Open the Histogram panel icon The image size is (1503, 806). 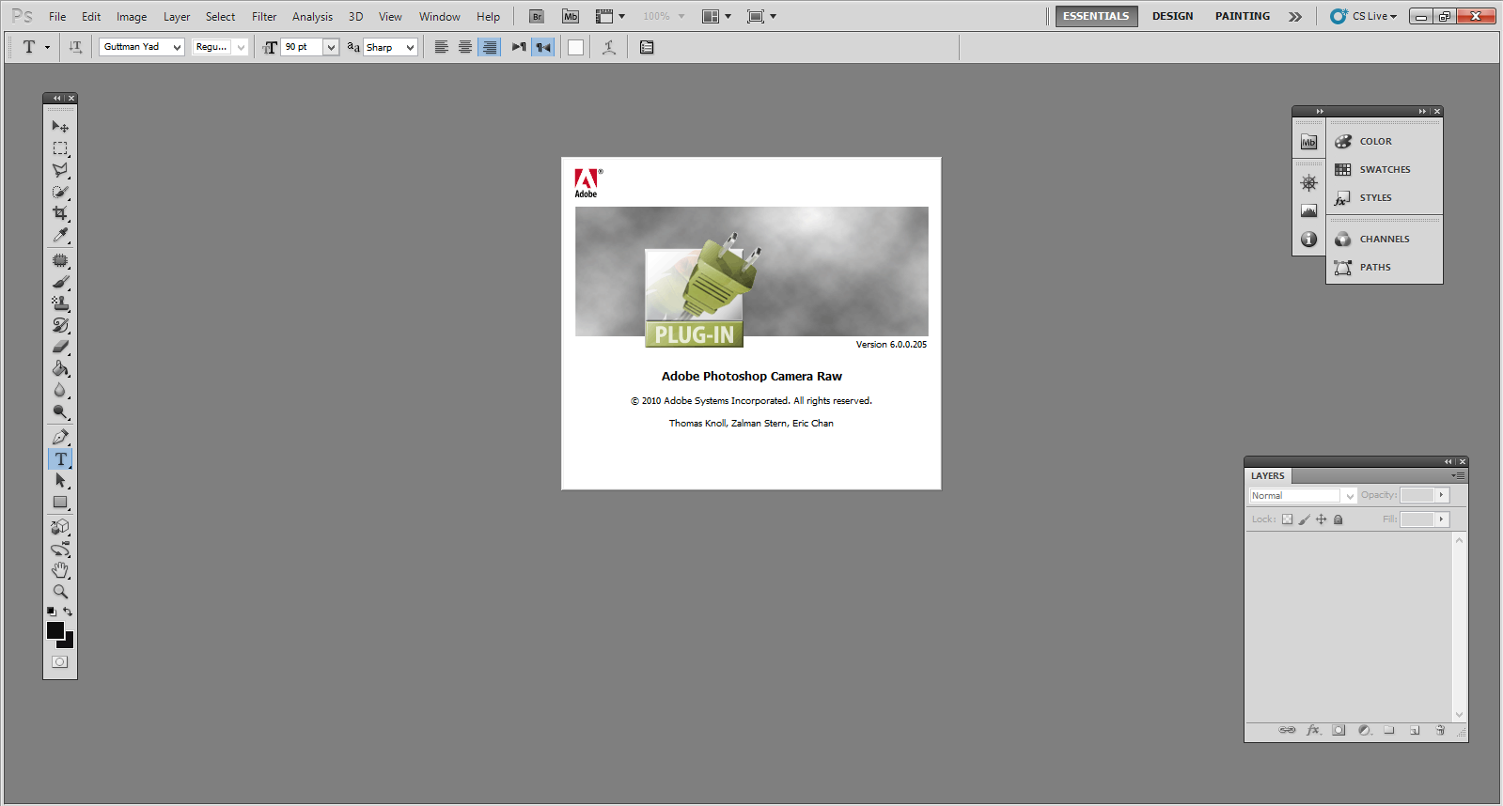[1308, 211]
